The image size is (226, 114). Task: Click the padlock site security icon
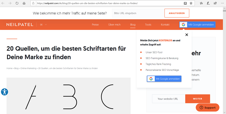(33, 3)
